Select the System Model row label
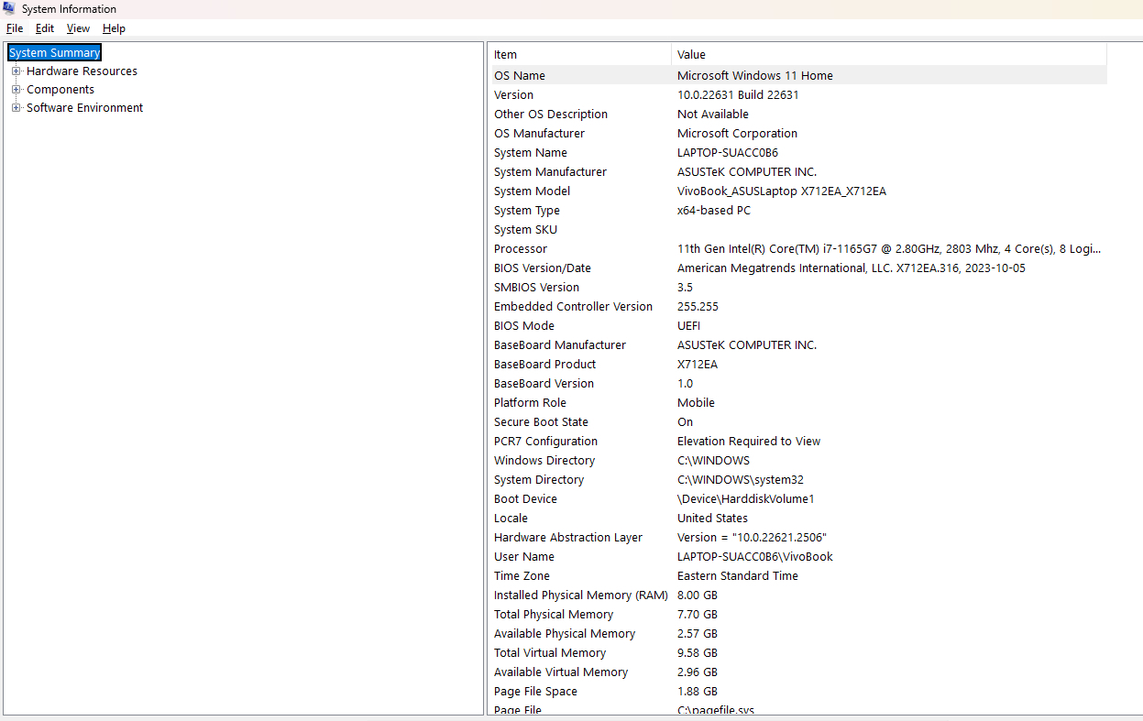The width and height of the screenshot is (1143, 721). [x=532, y=191]
